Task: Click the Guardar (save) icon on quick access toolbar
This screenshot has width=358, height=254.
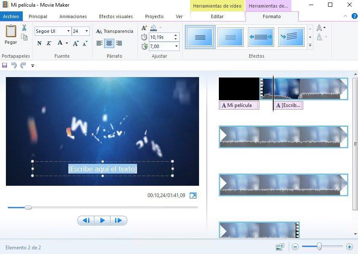Action: point(5,65)
